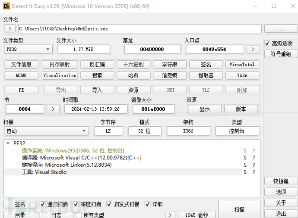Open 选项 options
The height and width of the screenshot is (218, 298).
tap(281, 192)
